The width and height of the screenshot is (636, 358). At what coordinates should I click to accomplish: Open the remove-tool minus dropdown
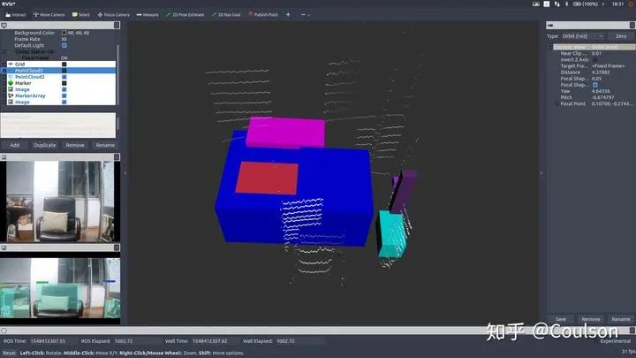click(x=306, y=15)
